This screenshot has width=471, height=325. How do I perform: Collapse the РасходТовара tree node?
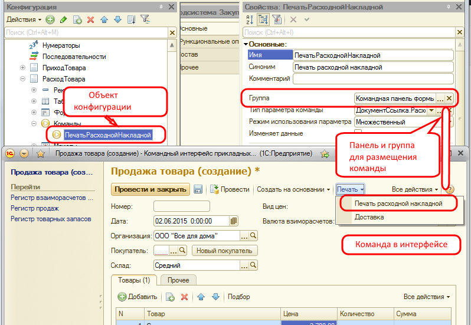23,79
